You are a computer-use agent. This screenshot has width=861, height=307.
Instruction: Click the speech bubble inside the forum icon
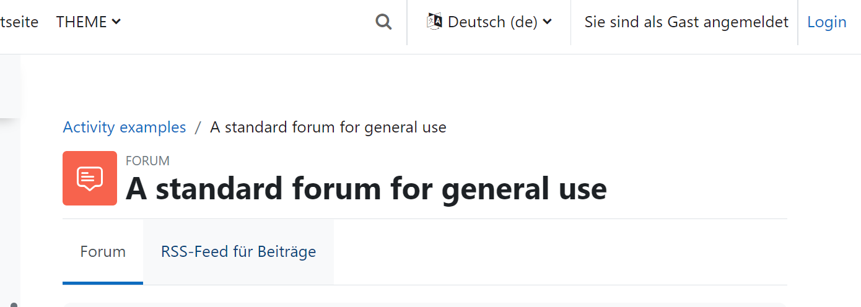click(x=90, y=178)
